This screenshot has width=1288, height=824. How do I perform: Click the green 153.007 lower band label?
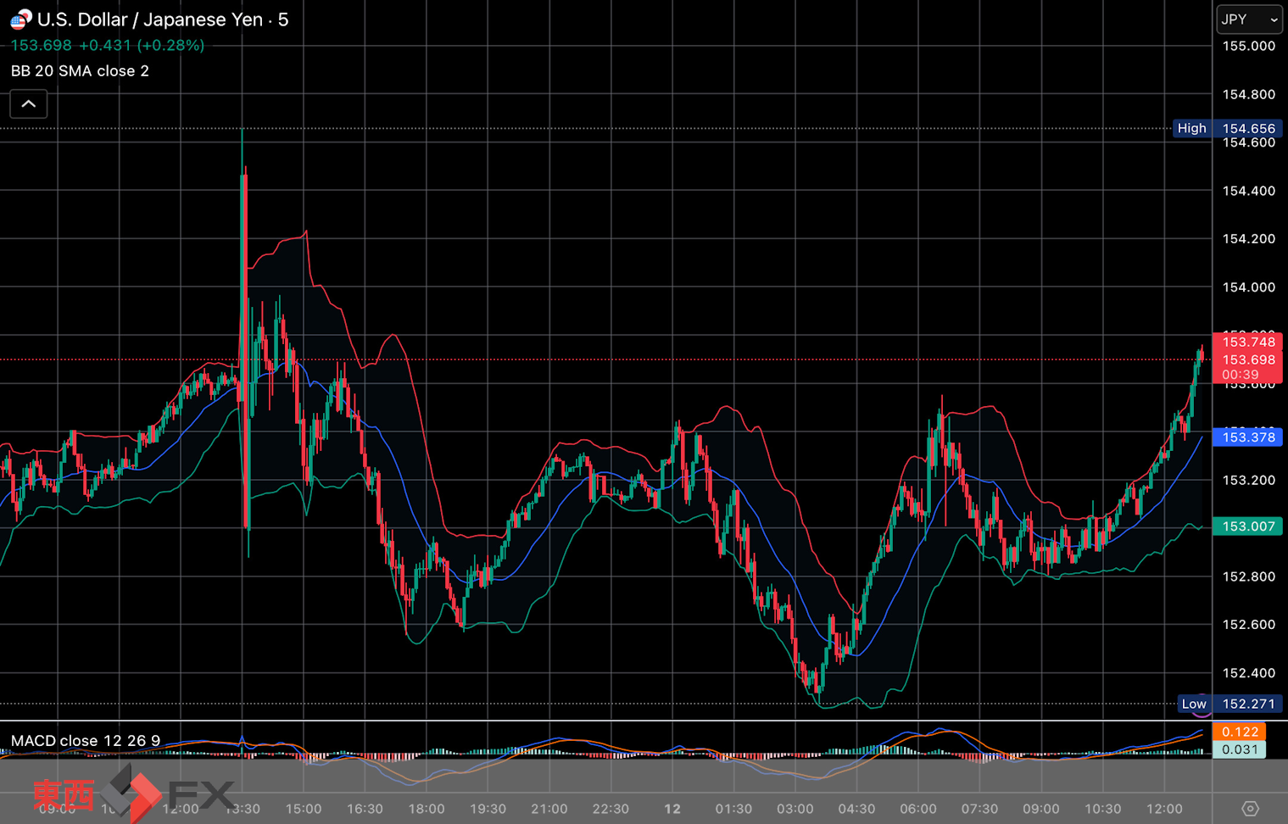pos(1248,526)
